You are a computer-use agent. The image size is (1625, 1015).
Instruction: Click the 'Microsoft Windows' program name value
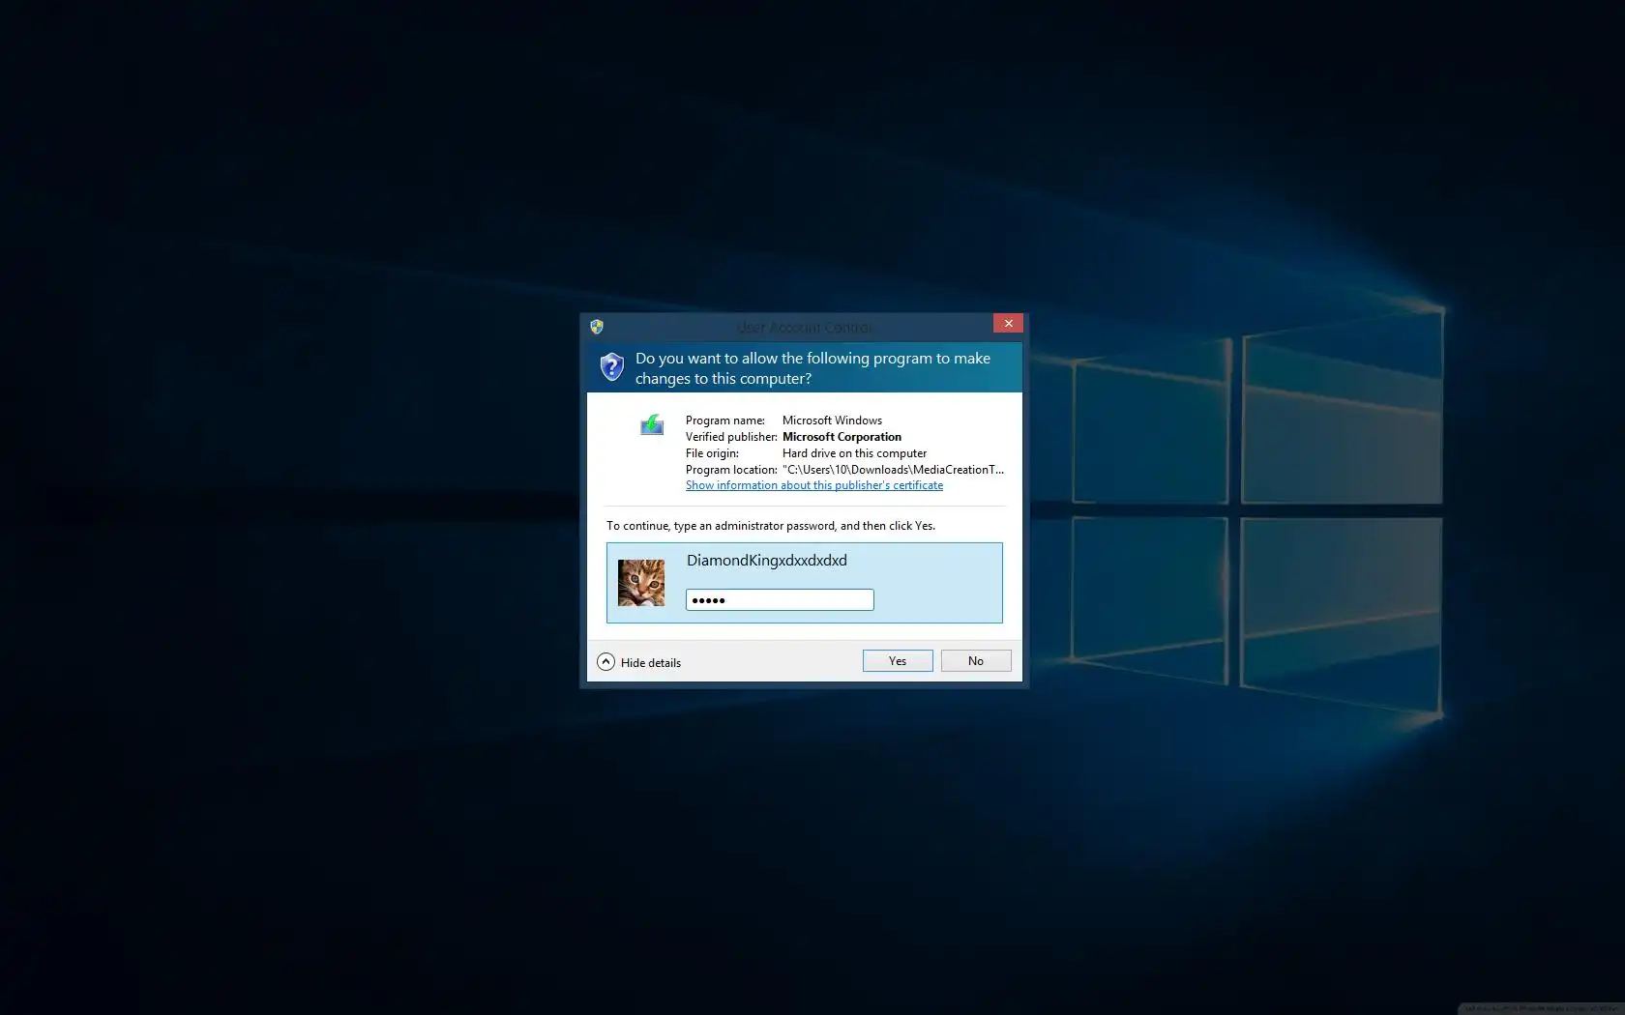pos(832,420)
